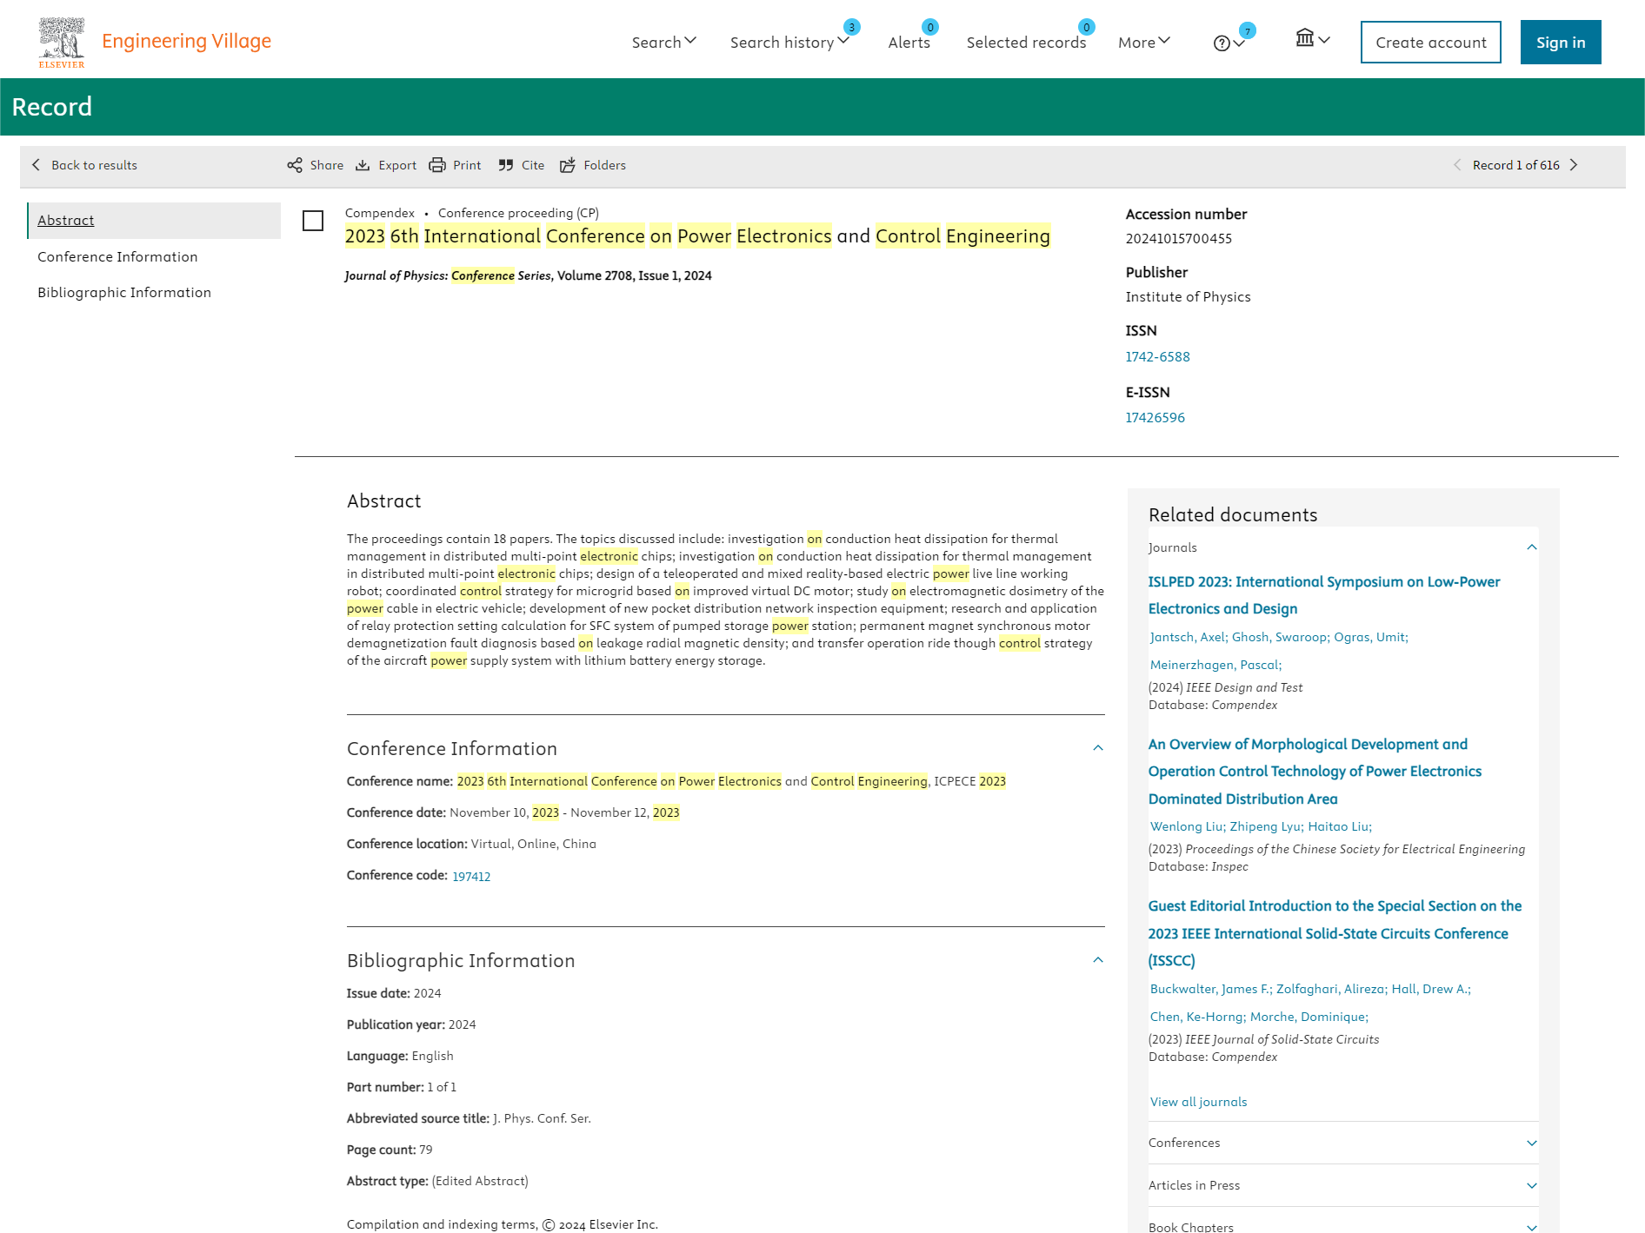The height and width of the screenshot is (1233, 1645).
Task: Select the Abstract sidebar tab
Action: point(154,221)
